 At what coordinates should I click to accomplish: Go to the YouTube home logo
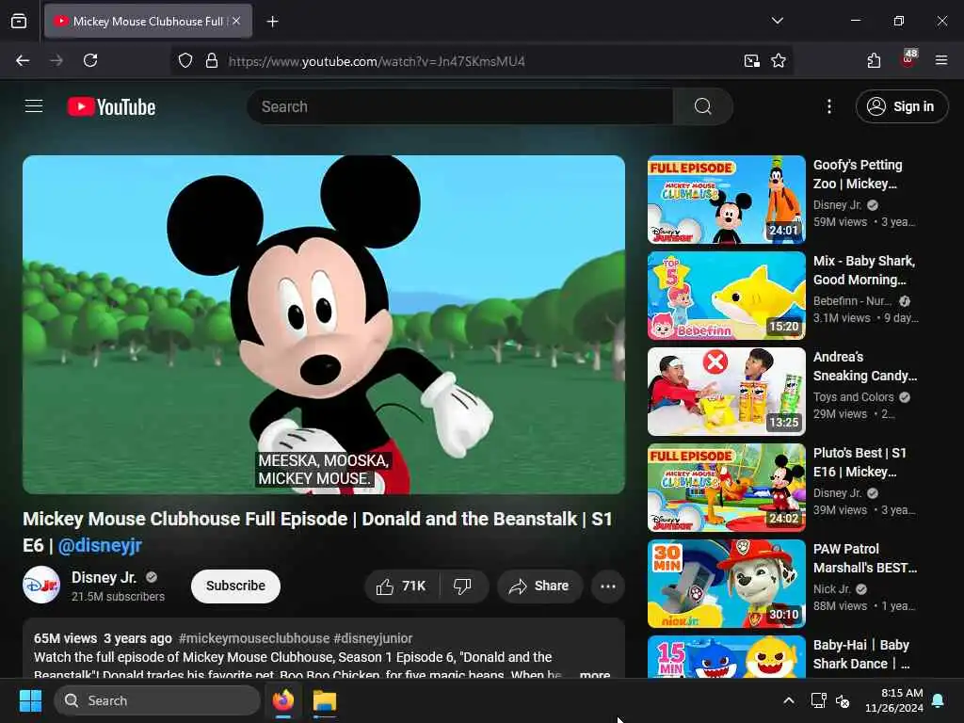pyautogui.click(x=111, y=107)
